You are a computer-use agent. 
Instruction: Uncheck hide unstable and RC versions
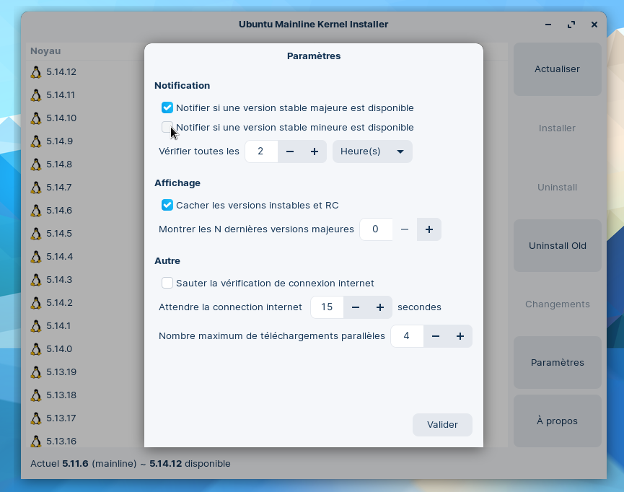(x=167, y=206)
